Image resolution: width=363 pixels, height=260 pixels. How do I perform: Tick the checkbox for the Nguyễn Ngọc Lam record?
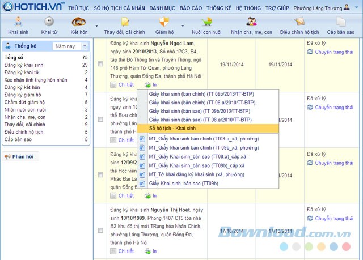point(100,64)
